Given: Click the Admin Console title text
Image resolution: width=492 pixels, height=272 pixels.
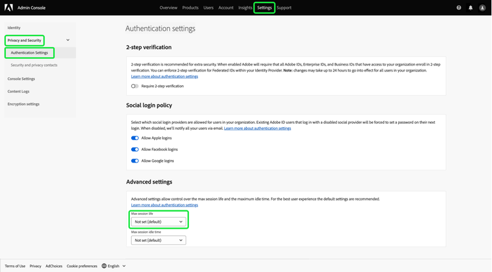Looking at the screenshot, I should 31,8.
